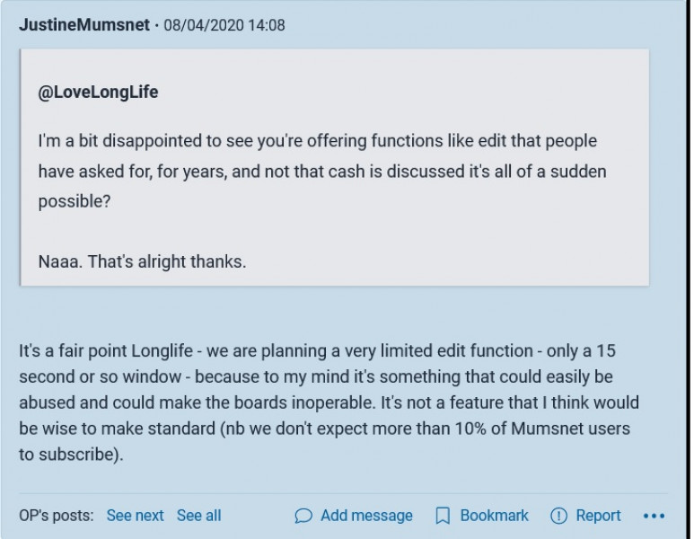Click the 08/04/2020 14:08 post timestamp
This screenshot has width=694, height=539.
point(224,25)
